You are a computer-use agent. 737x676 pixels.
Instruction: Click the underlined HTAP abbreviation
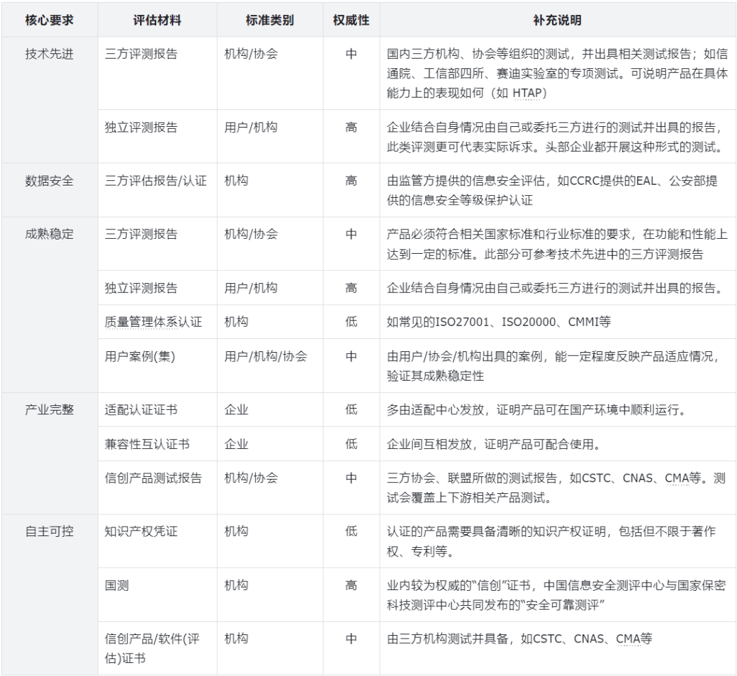pos(526,93)
